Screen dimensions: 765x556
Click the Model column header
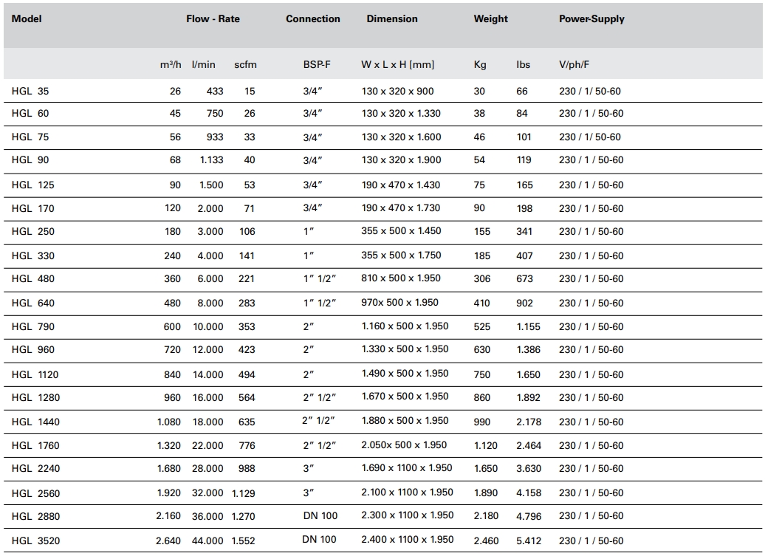[27, 19]
